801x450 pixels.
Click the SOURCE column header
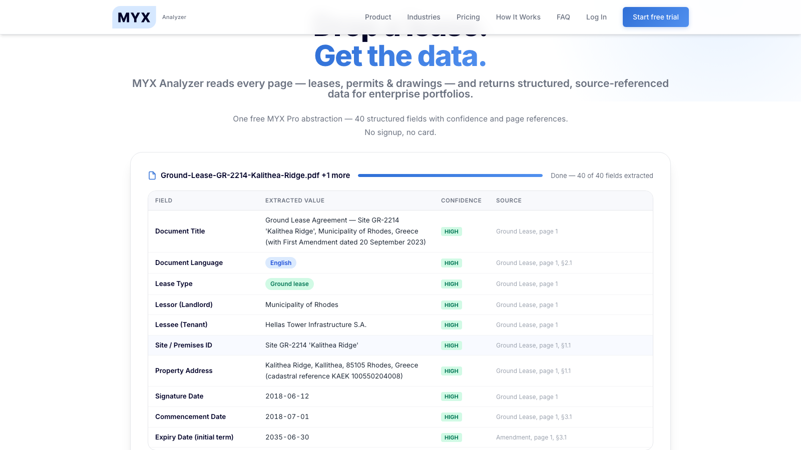[x=509, y=200]
